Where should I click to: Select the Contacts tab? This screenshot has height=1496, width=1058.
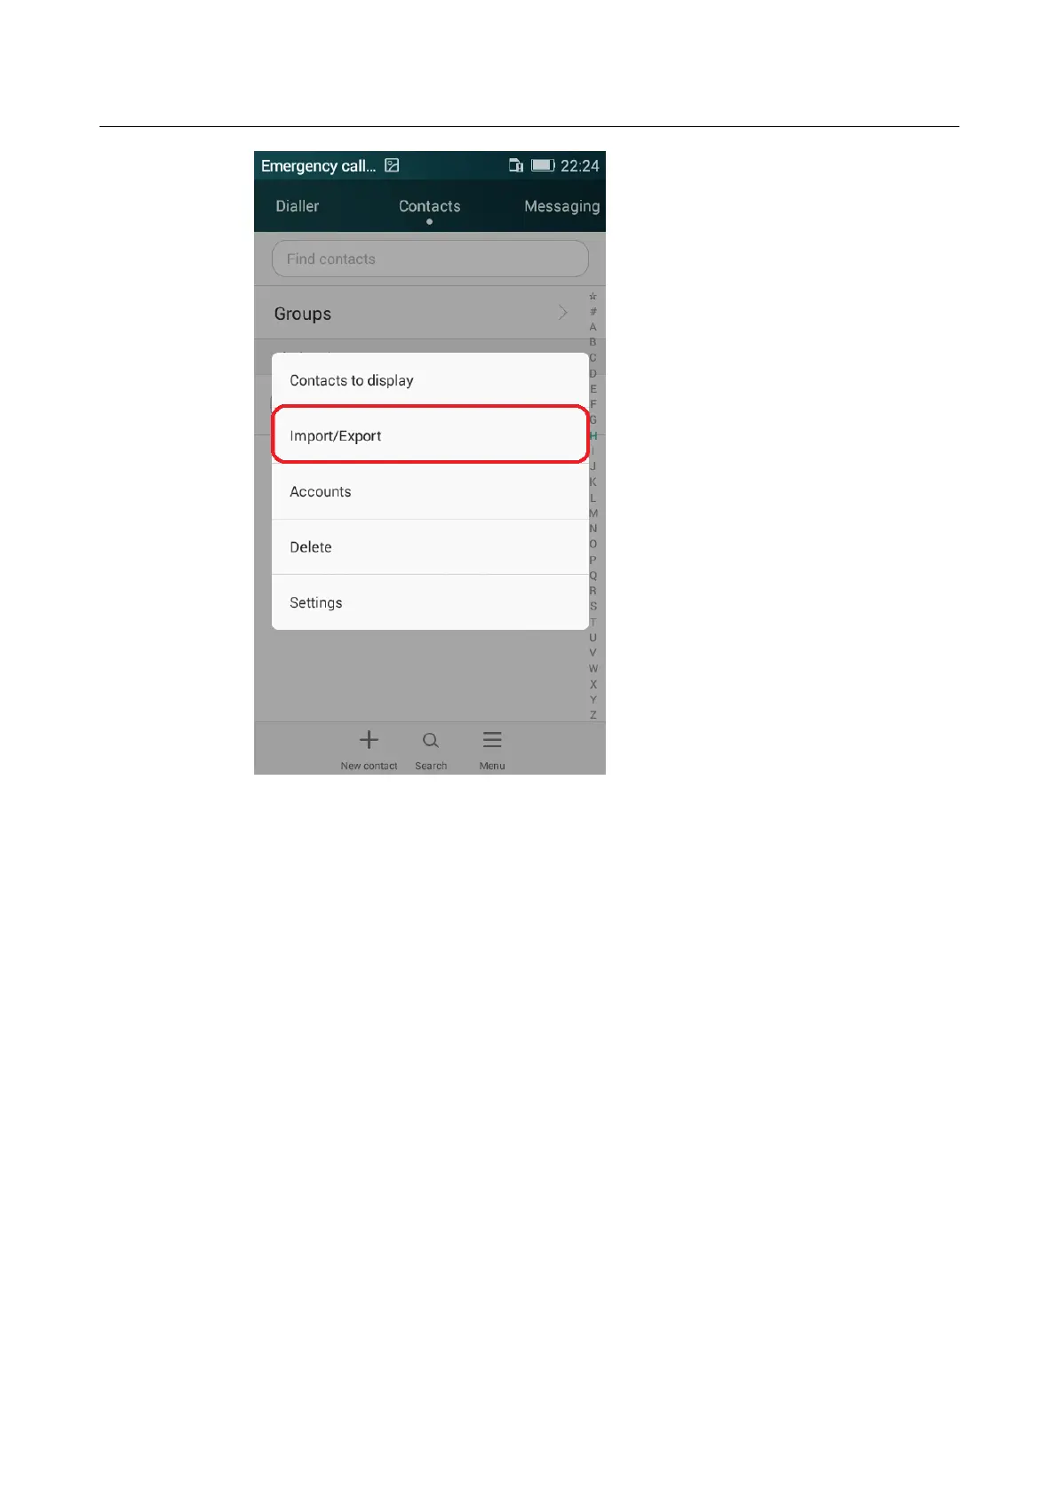430,206
